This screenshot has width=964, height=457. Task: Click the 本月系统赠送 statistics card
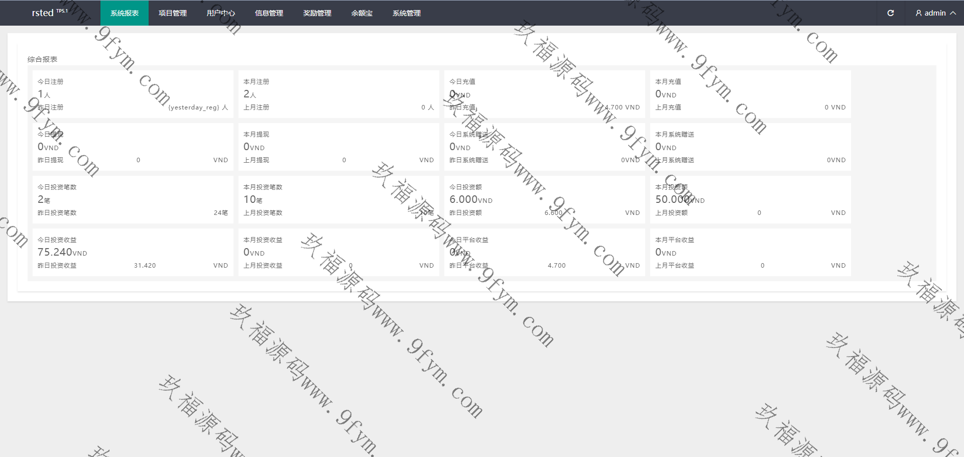point(750,147)
